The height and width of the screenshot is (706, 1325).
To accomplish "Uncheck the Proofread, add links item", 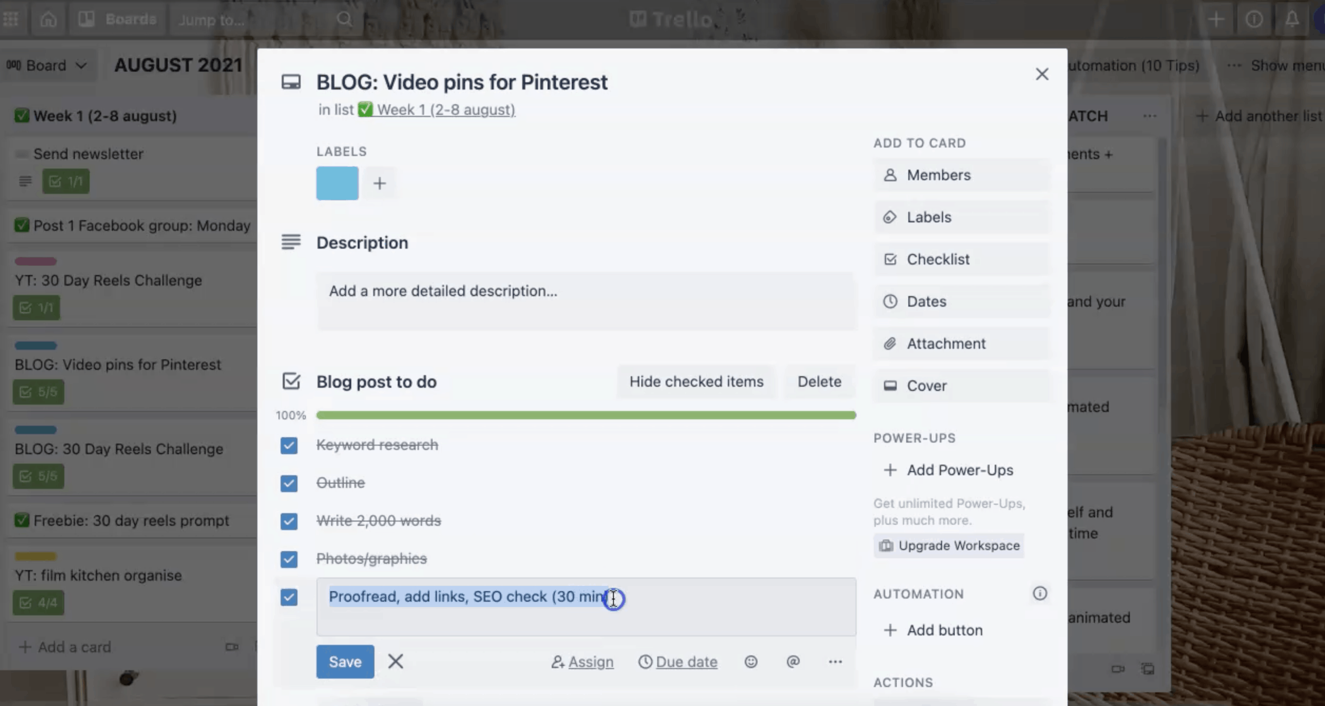I will [289, 597].
